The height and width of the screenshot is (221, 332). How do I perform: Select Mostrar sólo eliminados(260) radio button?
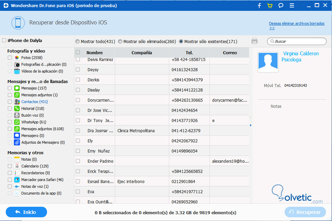coord(120,42)
